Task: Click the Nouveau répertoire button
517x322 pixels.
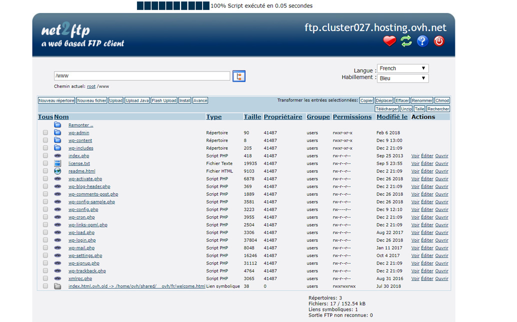Action: tap(56, 100)
